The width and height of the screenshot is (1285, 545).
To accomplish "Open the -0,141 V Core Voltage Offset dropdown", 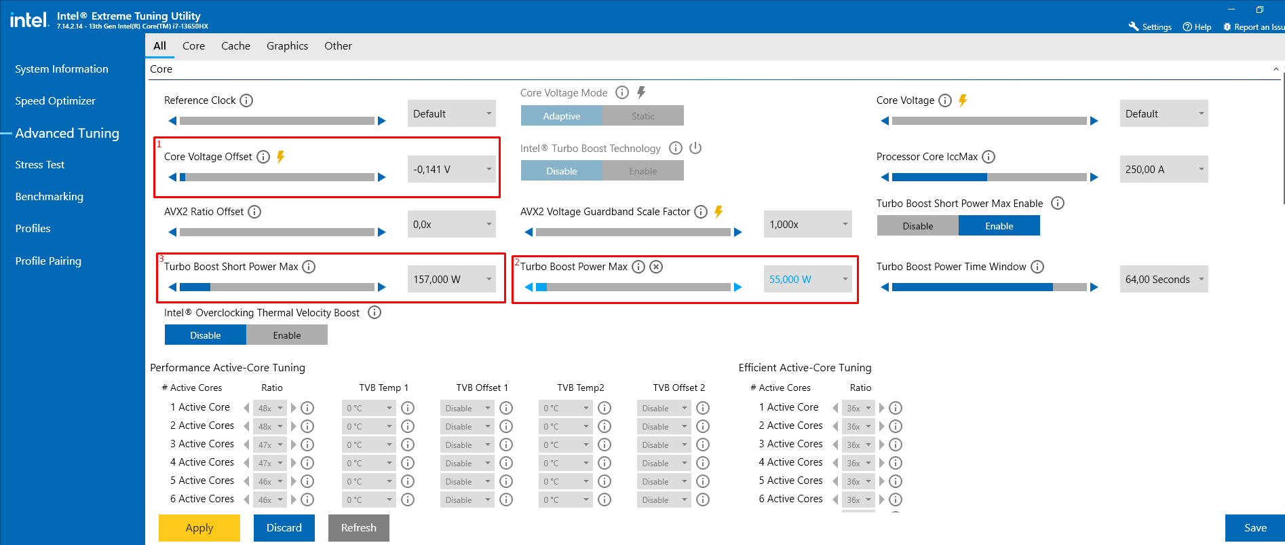I will [452, 169].
